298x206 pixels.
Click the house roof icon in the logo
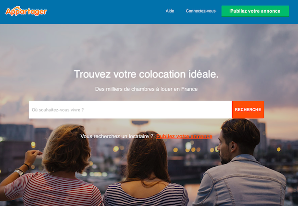17,8
